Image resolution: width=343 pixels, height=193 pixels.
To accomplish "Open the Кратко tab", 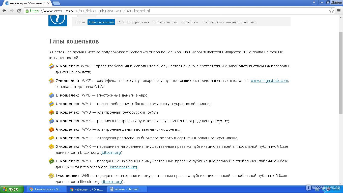I will [80, 22].
